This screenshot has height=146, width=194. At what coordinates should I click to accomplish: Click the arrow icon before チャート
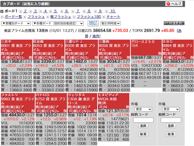tap(104, 17)
